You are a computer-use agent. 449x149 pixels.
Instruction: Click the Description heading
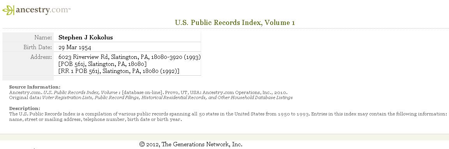click(25, 108)
